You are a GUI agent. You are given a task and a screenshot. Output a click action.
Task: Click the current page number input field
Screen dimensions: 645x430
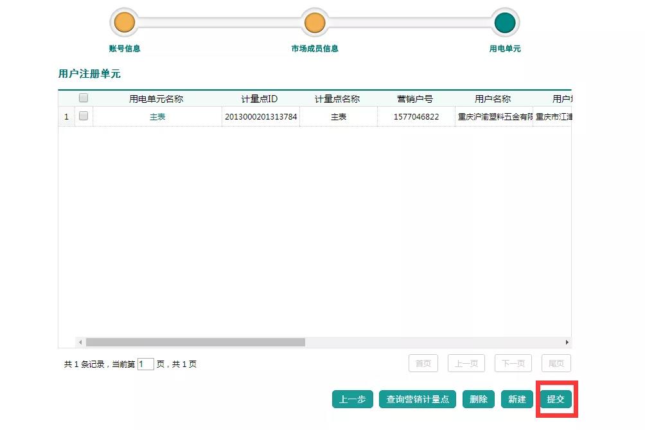(x=146, y=364)
